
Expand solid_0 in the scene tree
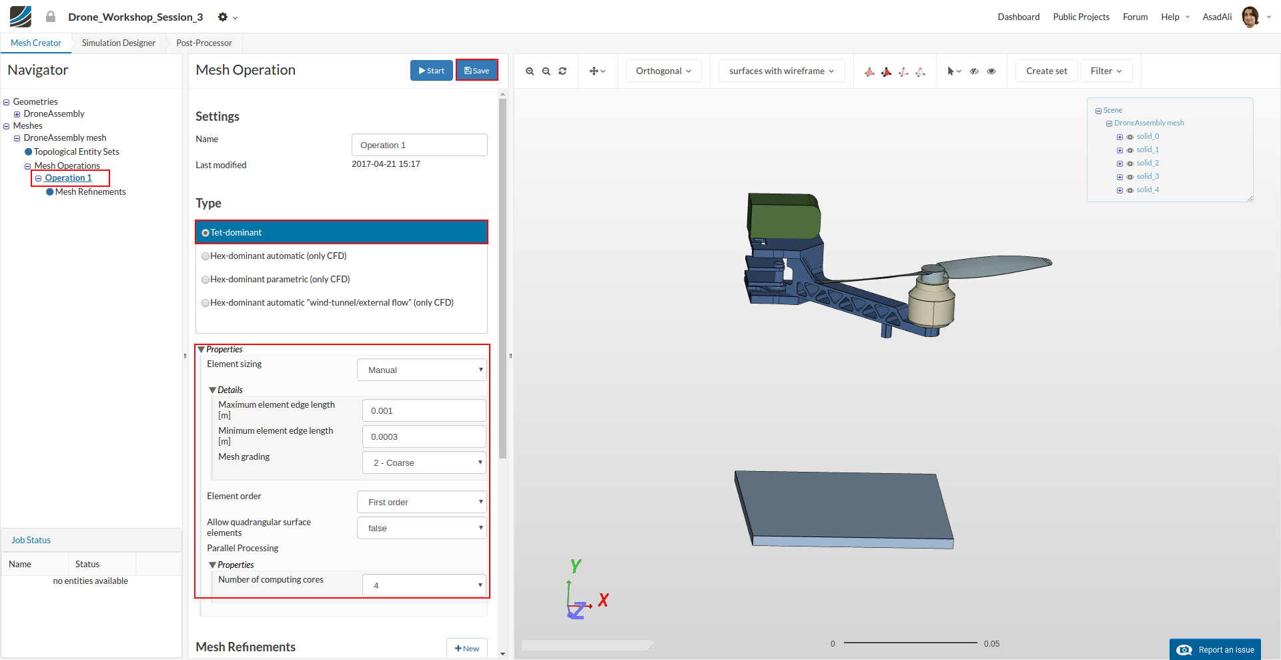tap(1120, 137)
